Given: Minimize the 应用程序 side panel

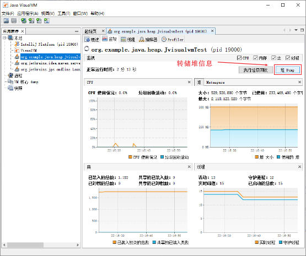Looking at the screenshot, I should tap(77, 31).
